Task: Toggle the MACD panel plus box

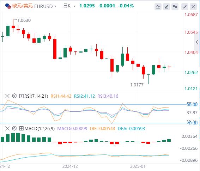Action: pyautogui.click(x=21, y=128)
